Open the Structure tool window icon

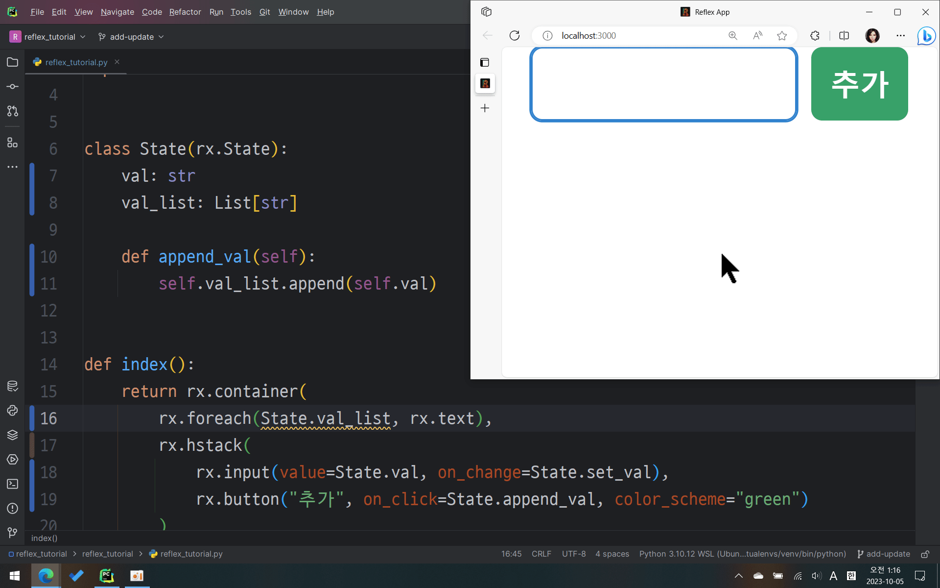coord(13,143)
